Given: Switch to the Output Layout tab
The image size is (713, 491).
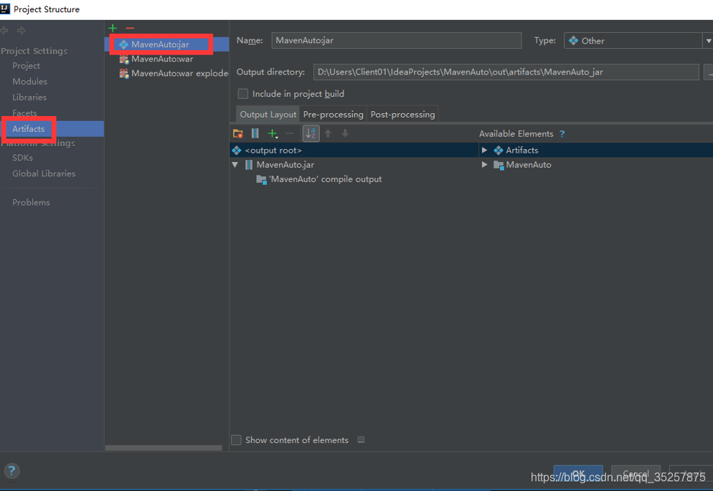Looking at the screenshot, I should (x=268, y=115).
